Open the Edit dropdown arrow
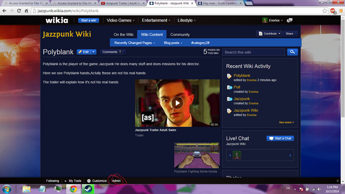The image size is (345, 194). [x=93, y=52]
